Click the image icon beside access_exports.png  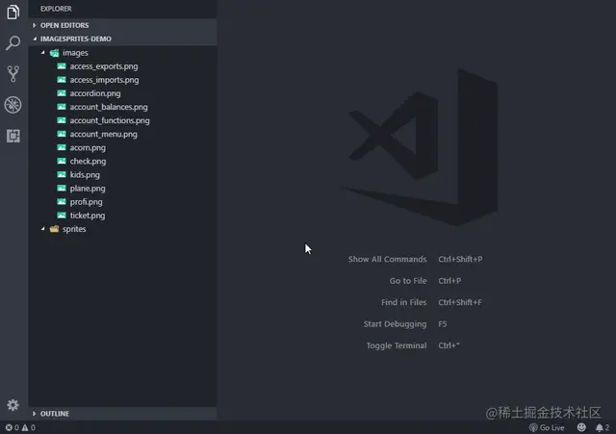coord(62,66)
